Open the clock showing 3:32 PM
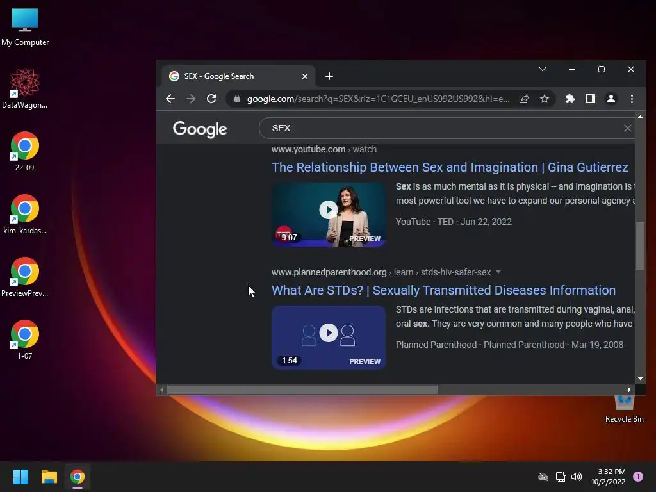Image resolution: width=656 pixels, height=492 pixels. point(608,477)
